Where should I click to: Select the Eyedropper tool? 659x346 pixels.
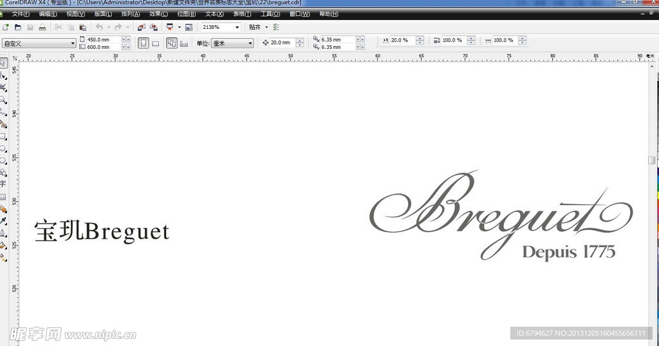pyautogui.click(x=3, y=221)
